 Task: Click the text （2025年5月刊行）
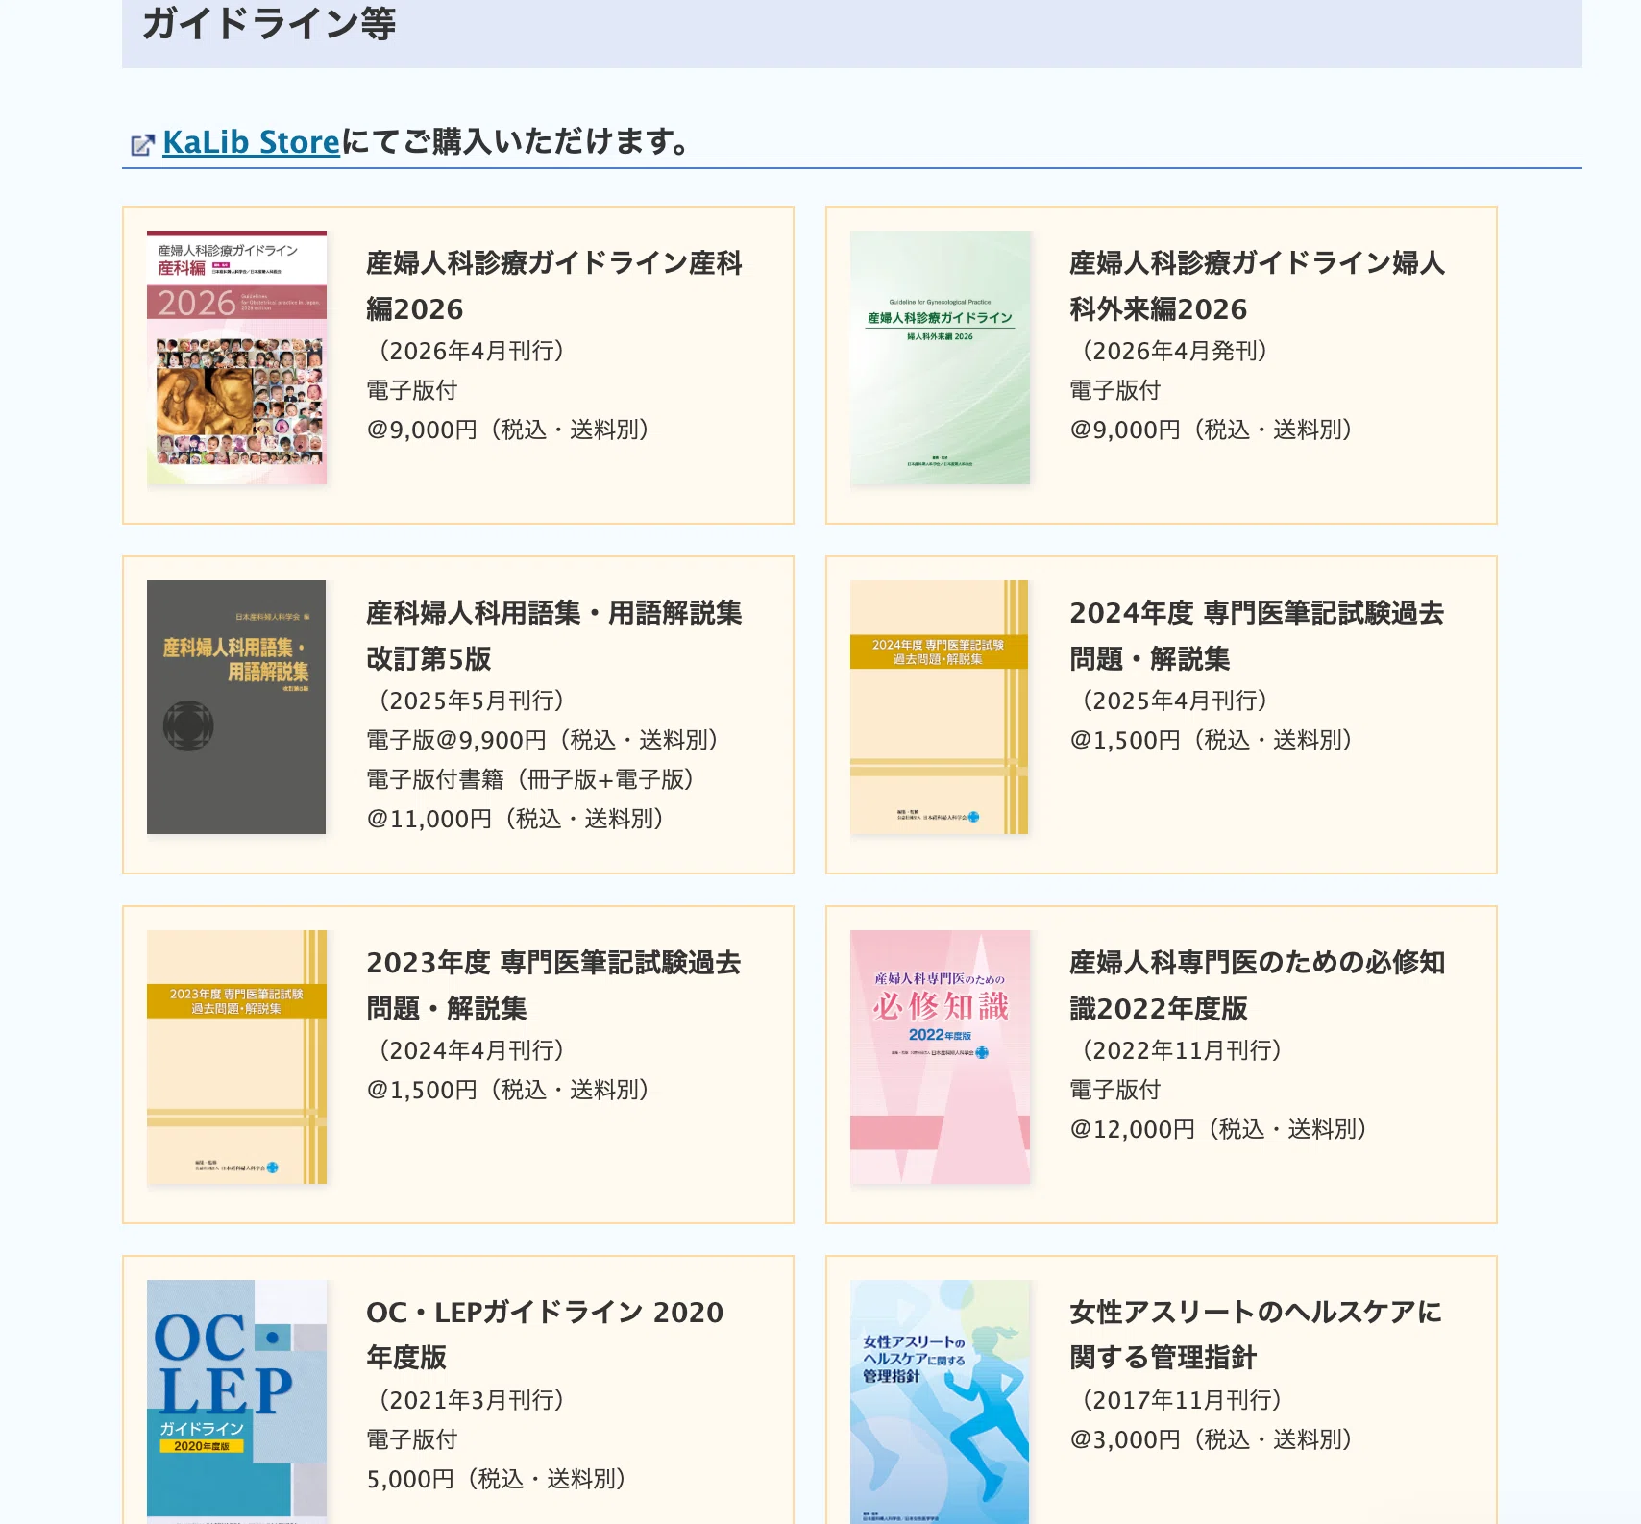coord(471,701)
